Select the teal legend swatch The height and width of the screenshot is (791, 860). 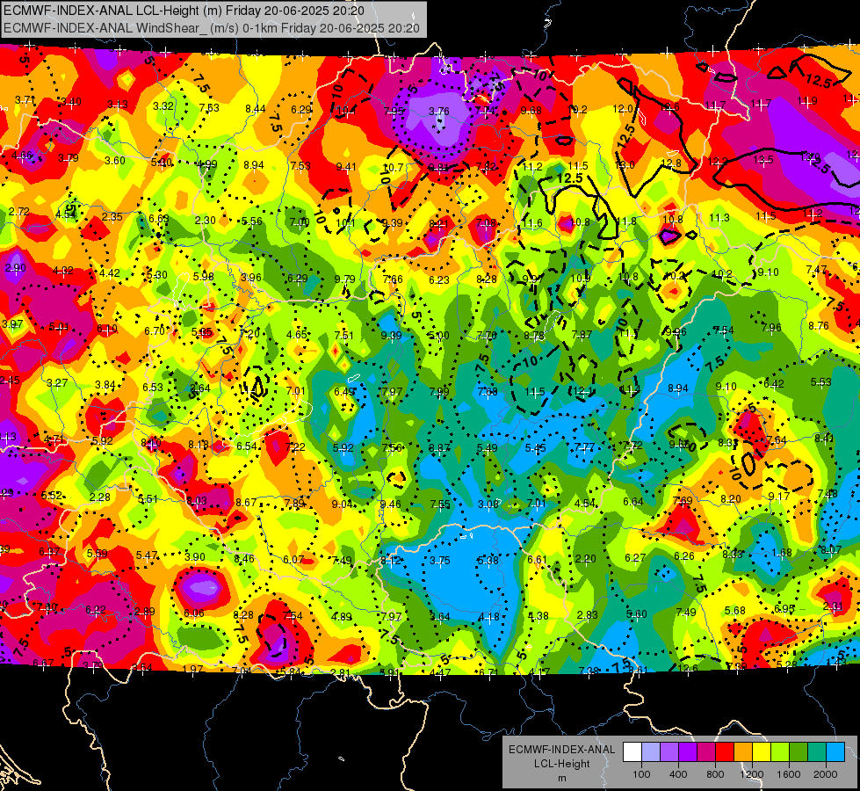817,752
